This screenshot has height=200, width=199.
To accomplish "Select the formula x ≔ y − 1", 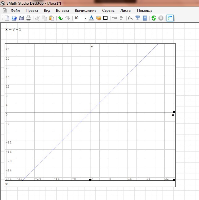I will (13, 30).
